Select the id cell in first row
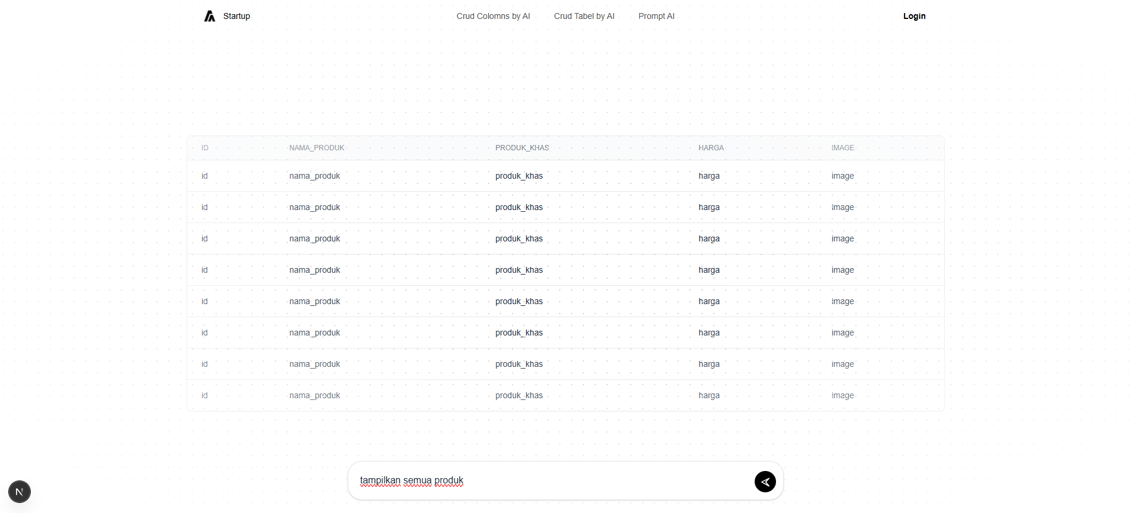 point(204,176)
